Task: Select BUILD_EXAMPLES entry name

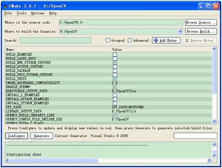Action: (x=19, y=55)
